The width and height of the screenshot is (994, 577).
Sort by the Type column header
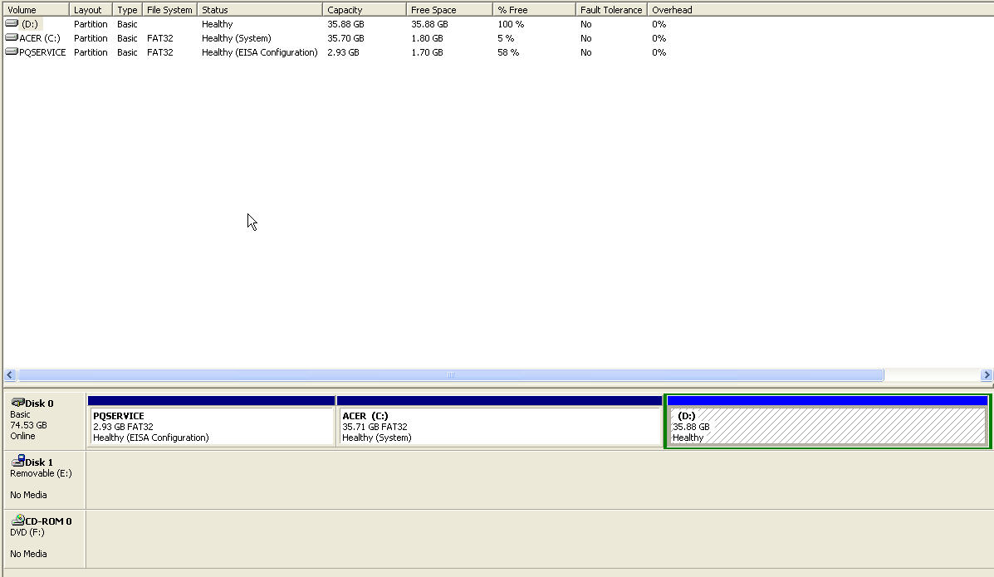click(x=127, y=9)
